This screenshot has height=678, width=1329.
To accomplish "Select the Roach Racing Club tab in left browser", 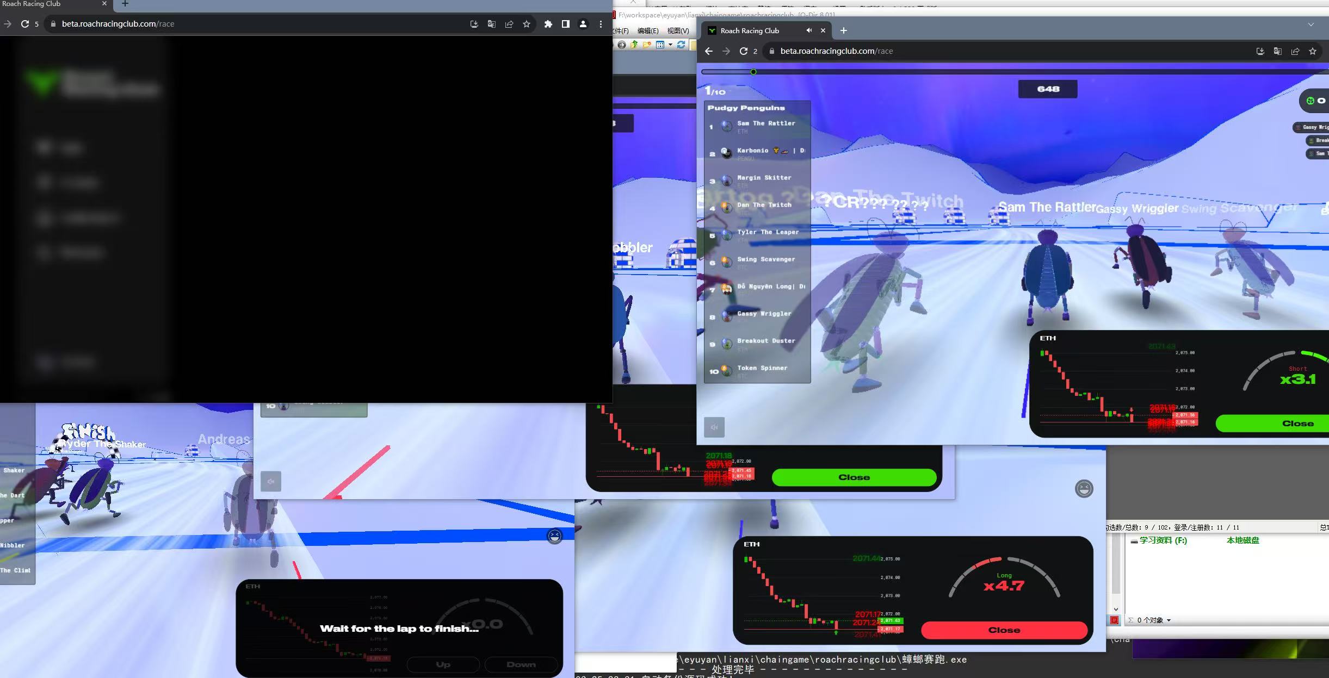I will pyautogui.click(x=54, y=4).
